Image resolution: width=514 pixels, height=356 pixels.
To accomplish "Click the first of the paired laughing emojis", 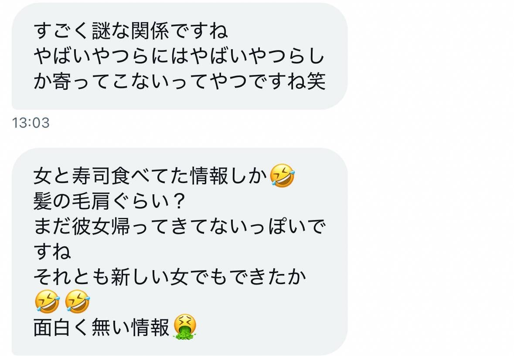I will (x=48, y=302).
